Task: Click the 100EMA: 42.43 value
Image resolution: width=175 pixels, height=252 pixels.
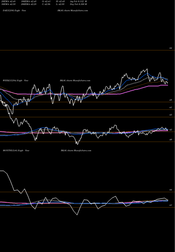Action: click(x=29, y=1)
